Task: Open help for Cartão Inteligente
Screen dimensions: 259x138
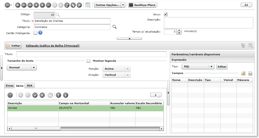Action: [40, 33]
